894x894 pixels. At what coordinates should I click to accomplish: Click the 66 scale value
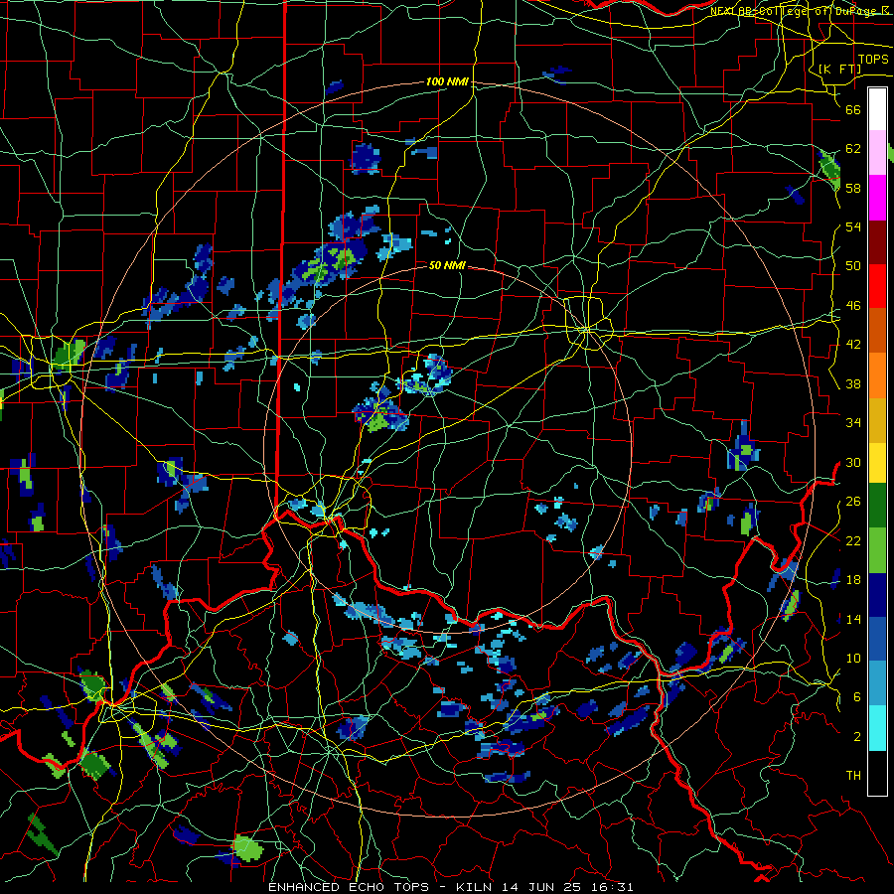point(853,109)
